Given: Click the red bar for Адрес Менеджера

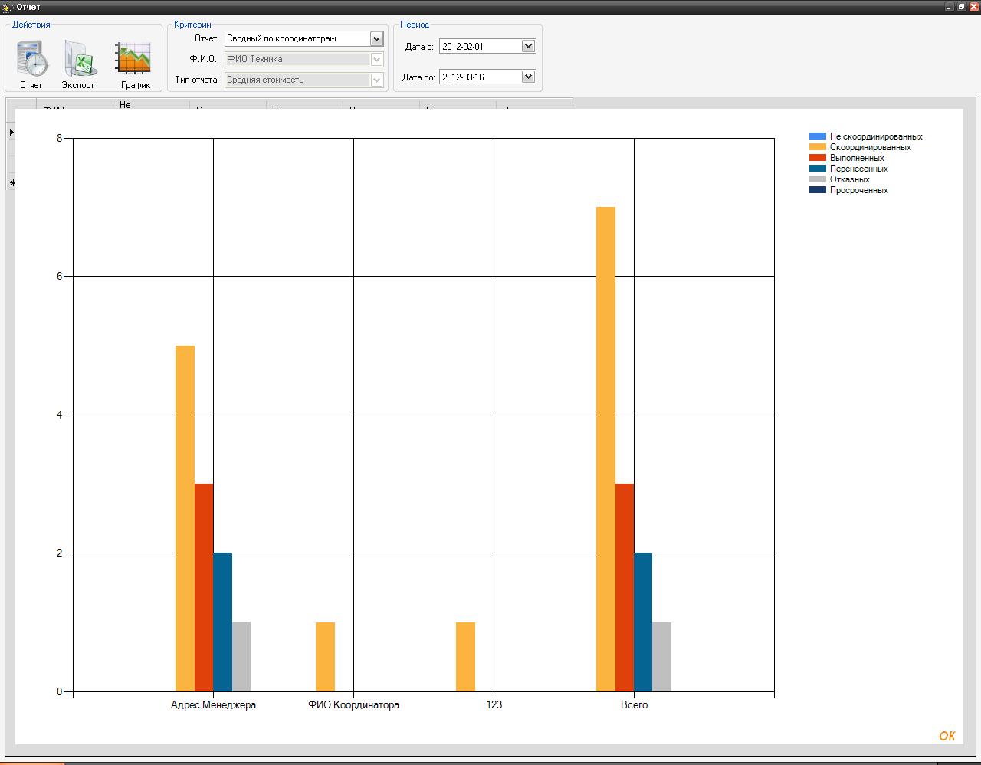Looking at the screenshot, I should [204, 587].
